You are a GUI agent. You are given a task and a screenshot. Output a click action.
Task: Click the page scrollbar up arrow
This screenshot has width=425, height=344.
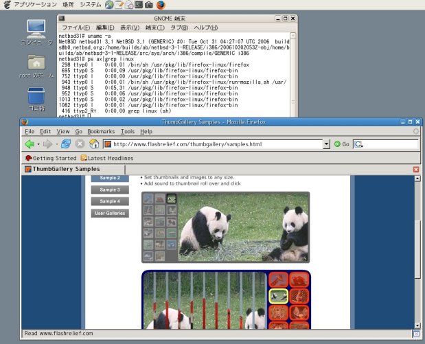[417, 179]
